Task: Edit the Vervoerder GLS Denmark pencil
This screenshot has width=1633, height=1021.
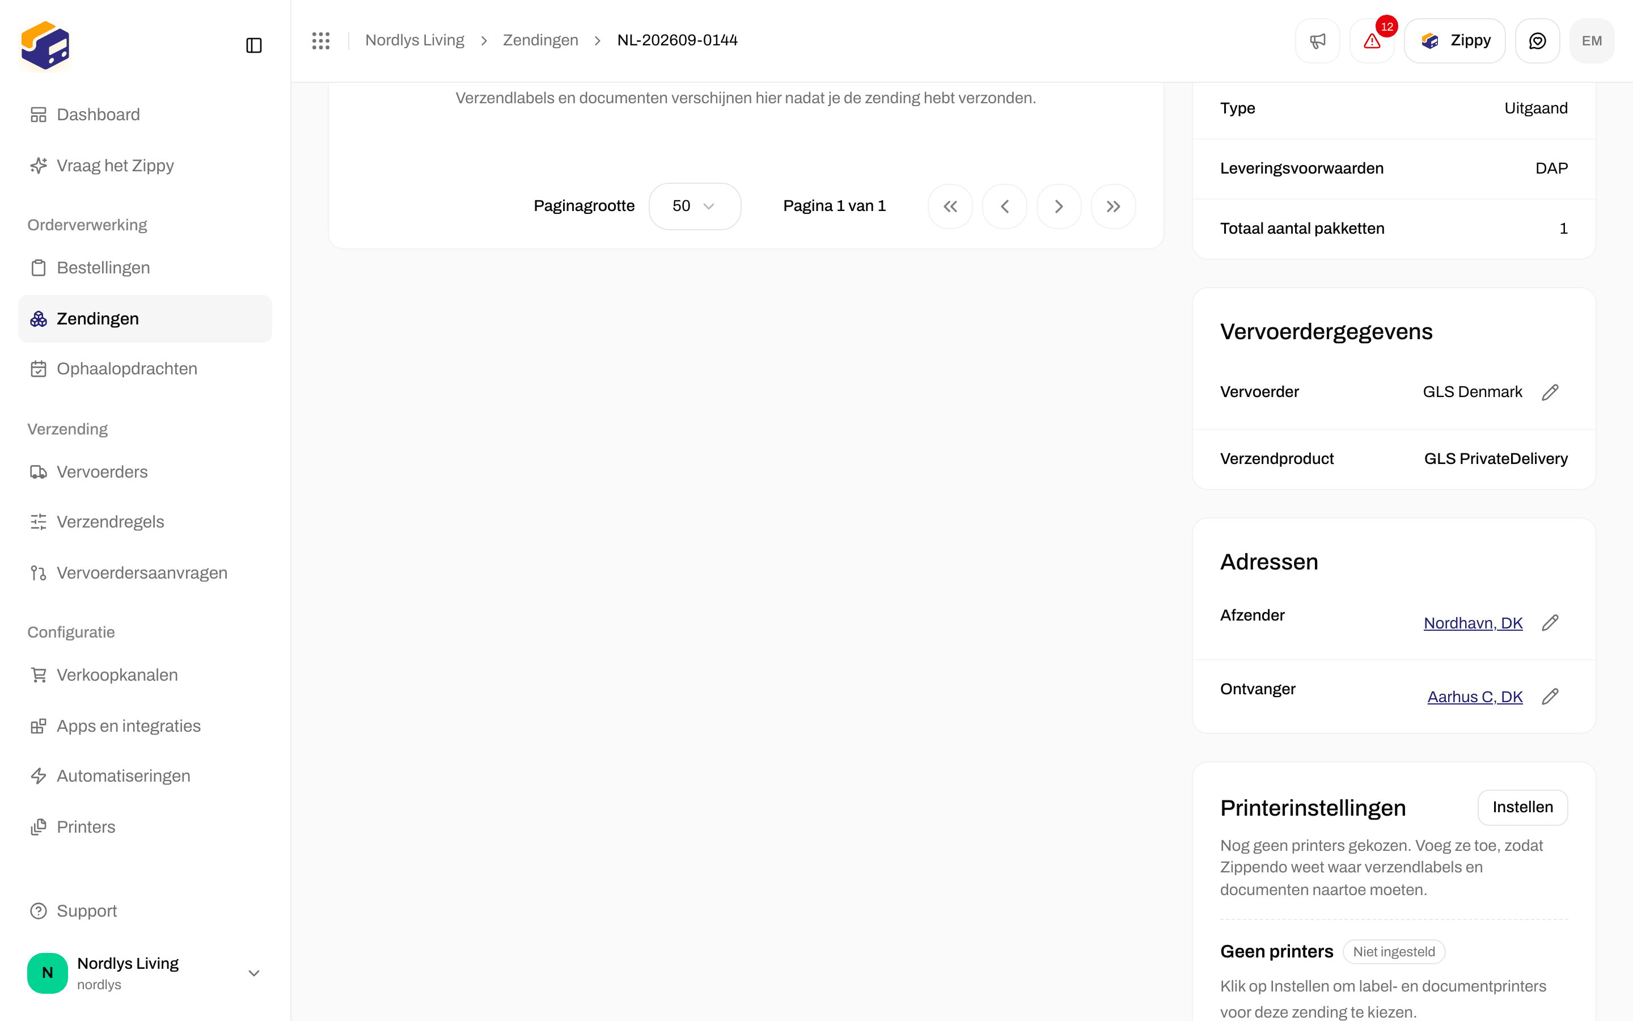Action: [x=1550, y=393]
